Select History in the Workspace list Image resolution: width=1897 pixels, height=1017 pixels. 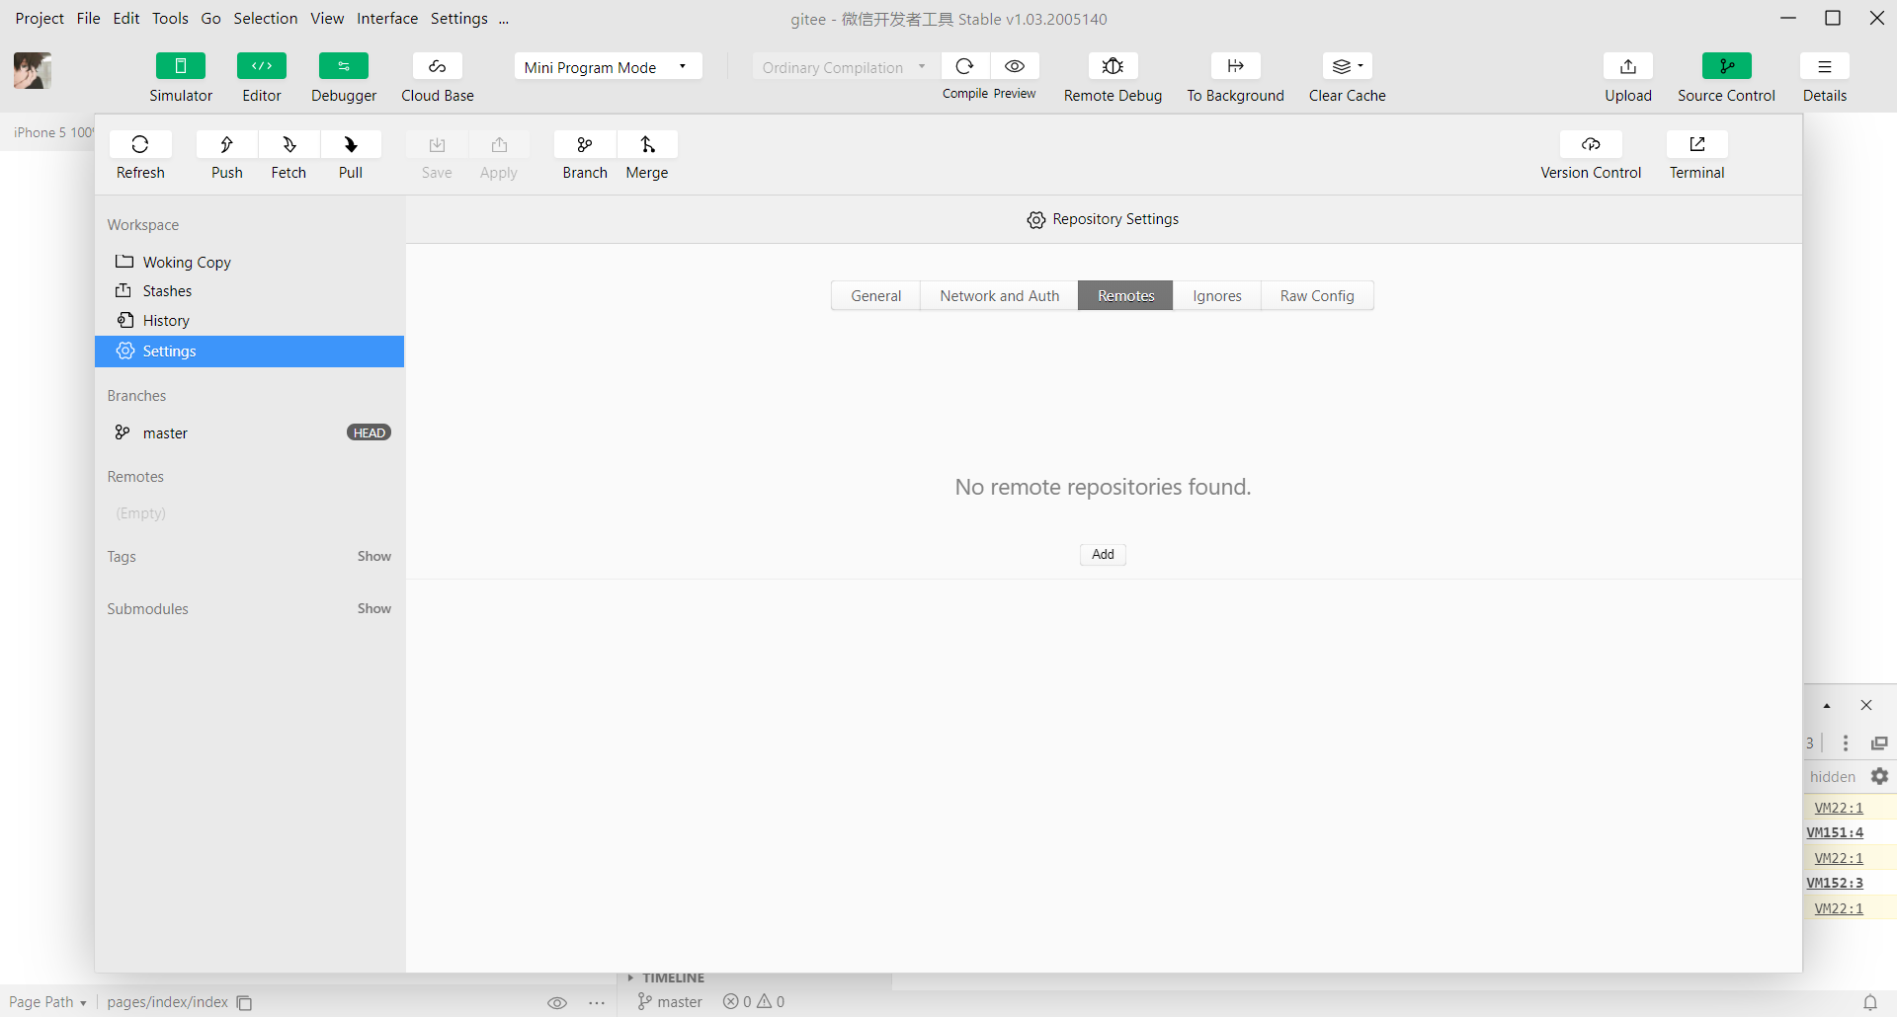[x=166, y=321]
